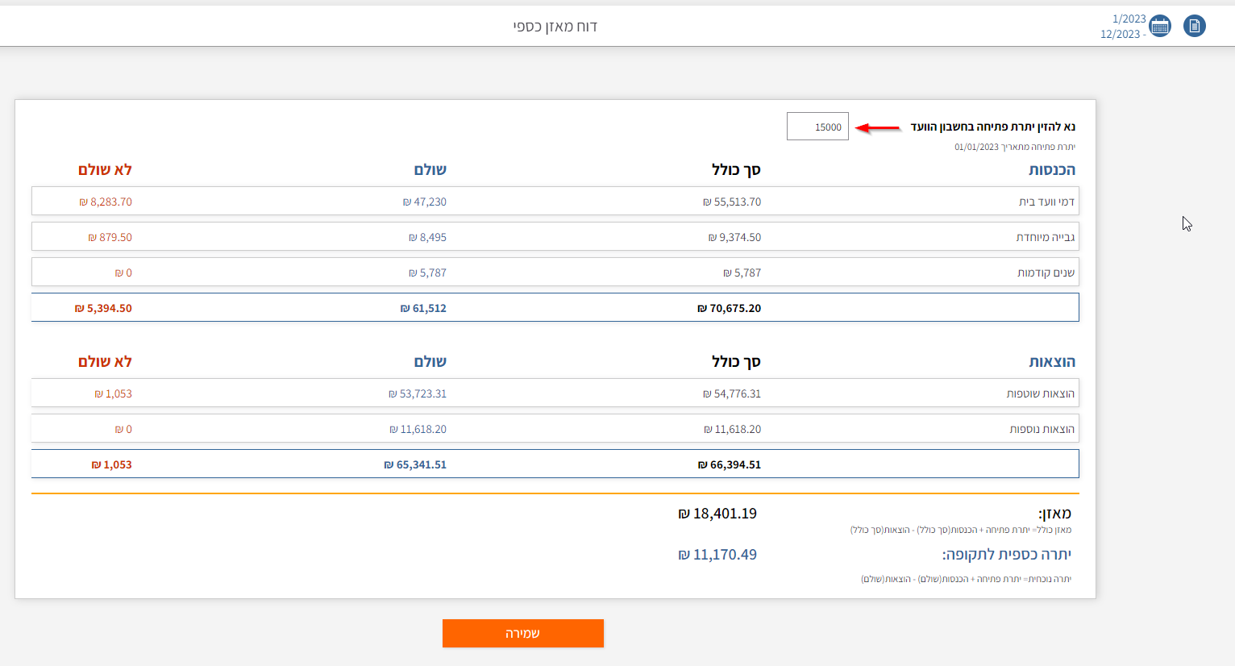Select the דמי וועד בית income row label
Screen dimensions: 1235x666
(x=1046, y=202)
